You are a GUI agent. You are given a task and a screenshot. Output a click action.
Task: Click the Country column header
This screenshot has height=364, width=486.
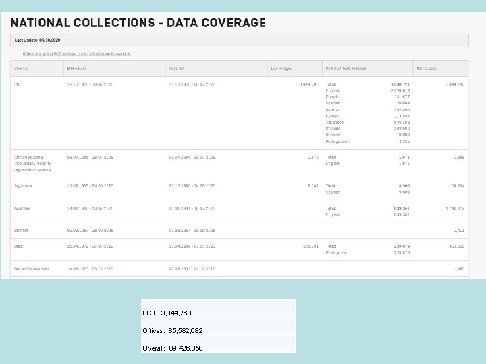tap(37, 68)
